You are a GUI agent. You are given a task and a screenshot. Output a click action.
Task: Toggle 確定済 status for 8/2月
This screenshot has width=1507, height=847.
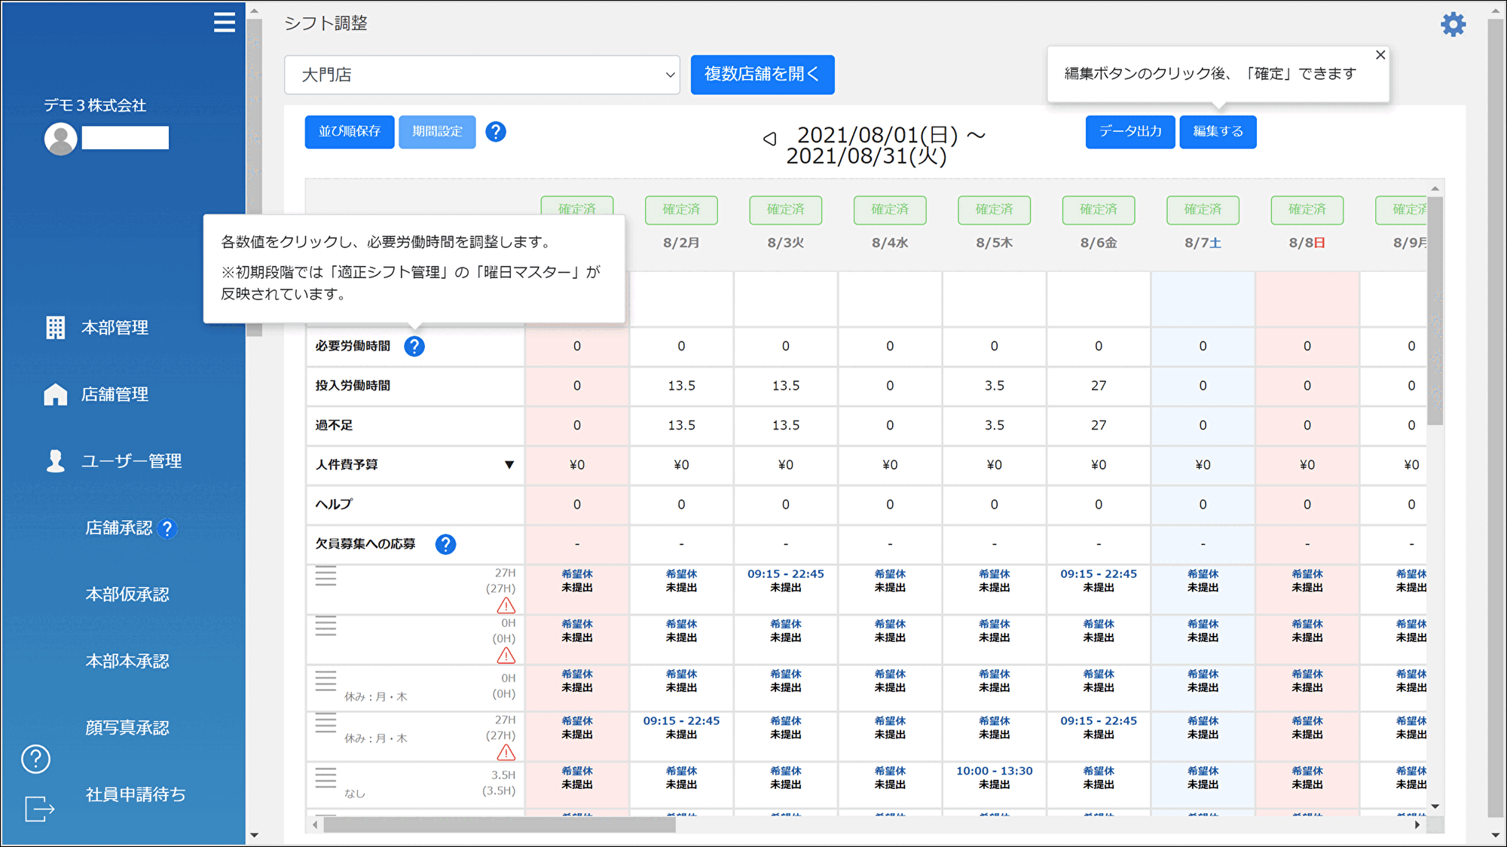pyautogui.click(x=681, y=209)
